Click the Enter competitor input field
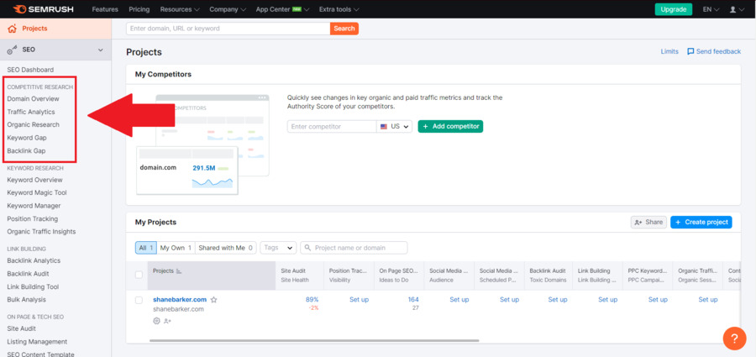This screenshot has height=357, width=756. (332, 126)
